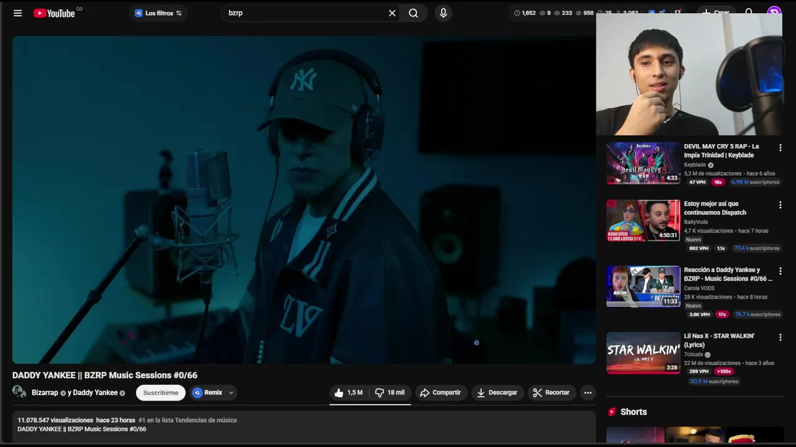Open options menu for Lil Nas X video
796x447 pixels.
780,337
